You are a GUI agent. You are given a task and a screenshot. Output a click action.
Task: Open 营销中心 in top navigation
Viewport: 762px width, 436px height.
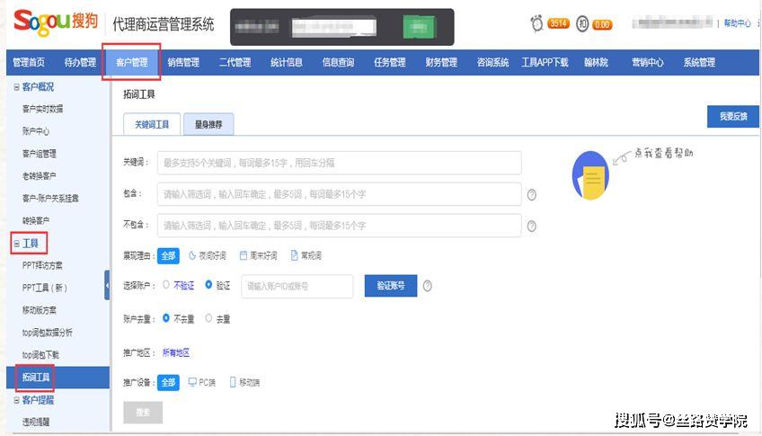coord(648,62)
